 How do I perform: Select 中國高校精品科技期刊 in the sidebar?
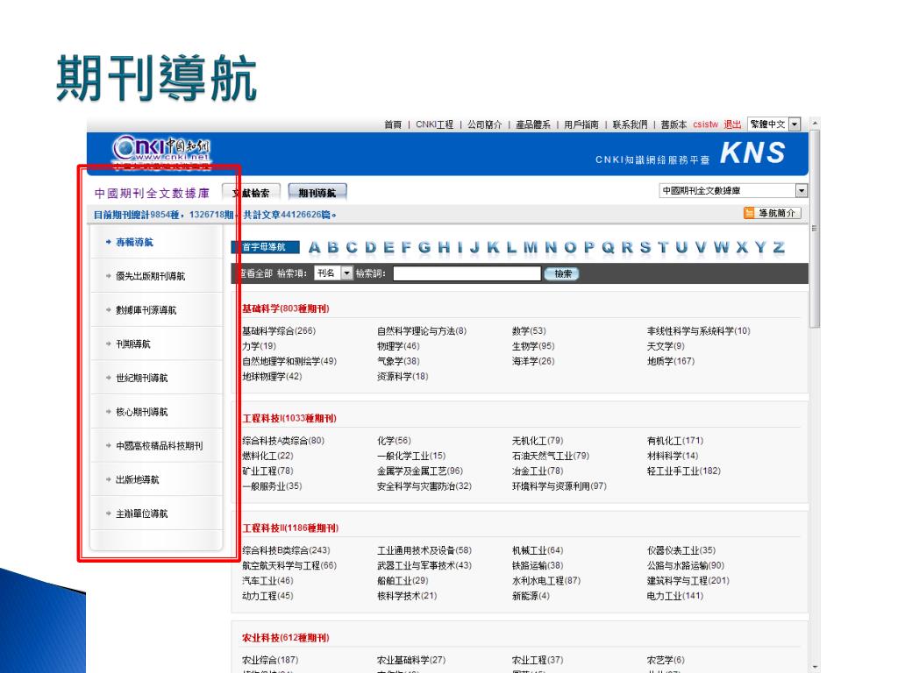pyautogui.click(x=160, y=446)
